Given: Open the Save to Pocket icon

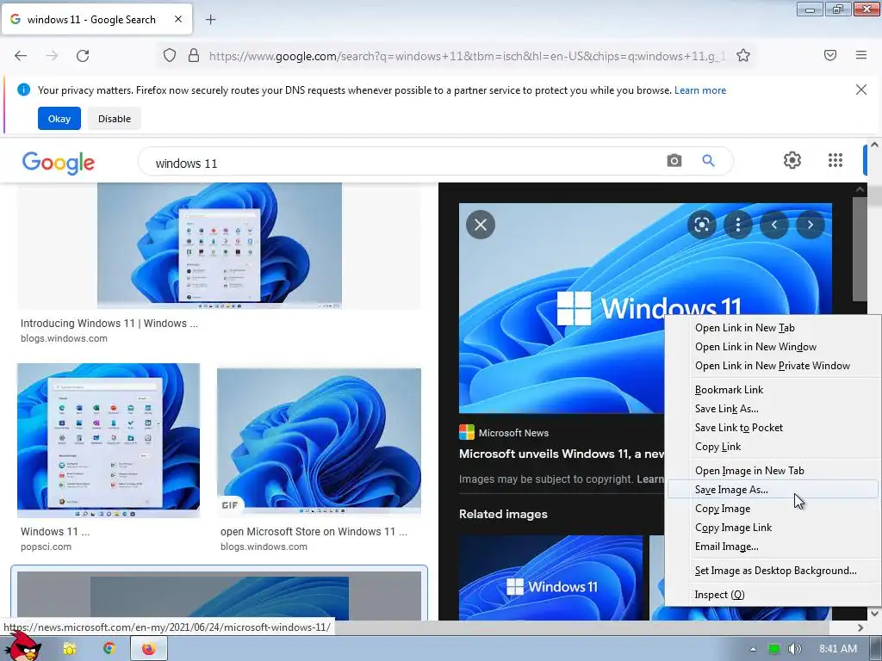Looking at the screenshot, I should pos(830,55).
